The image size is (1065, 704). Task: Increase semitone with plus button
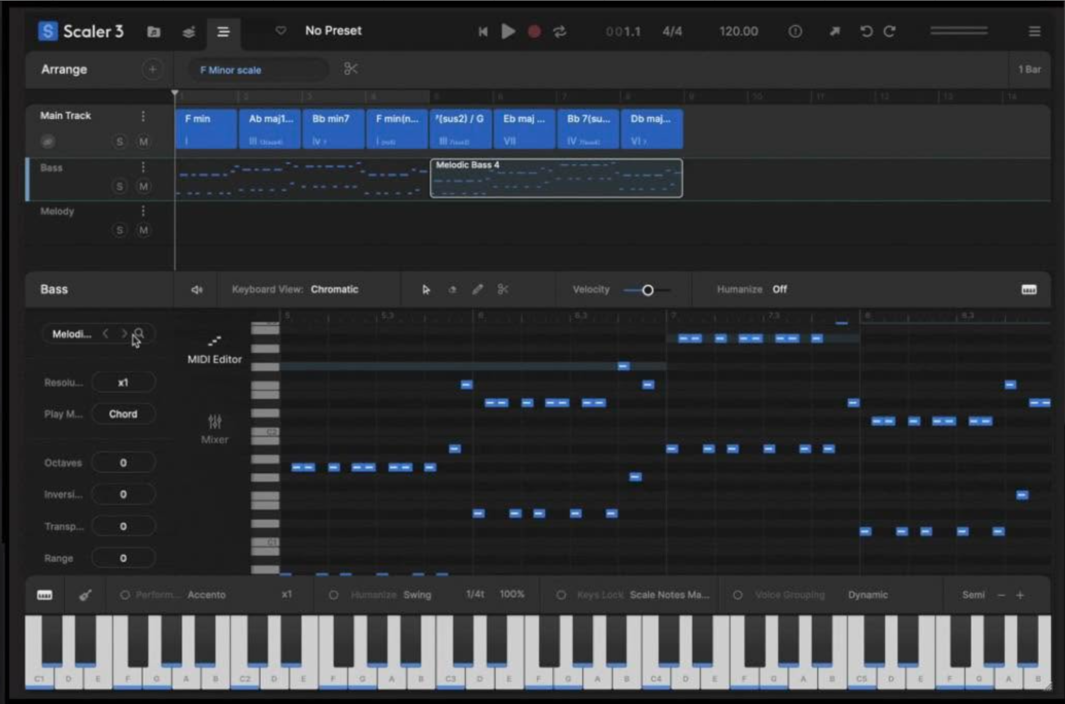[x=1020, y=595]
